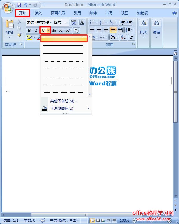Toggle bold formatting
The width and height of the screenshot is (179, 224).
click(x=29, y=31)
